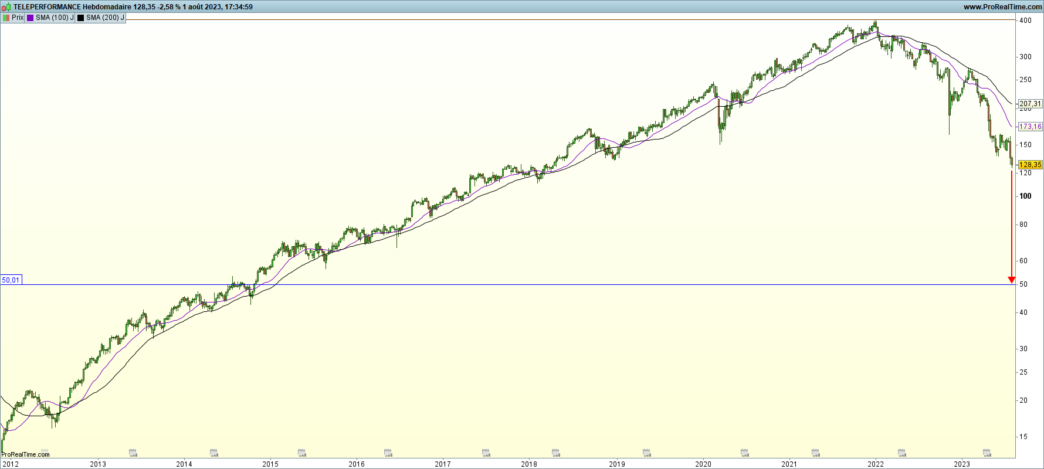Viewport: 1044px width, 469px height.
Task: Open the www.ProRealTime.com link
Action: (x=1002, y=7)
